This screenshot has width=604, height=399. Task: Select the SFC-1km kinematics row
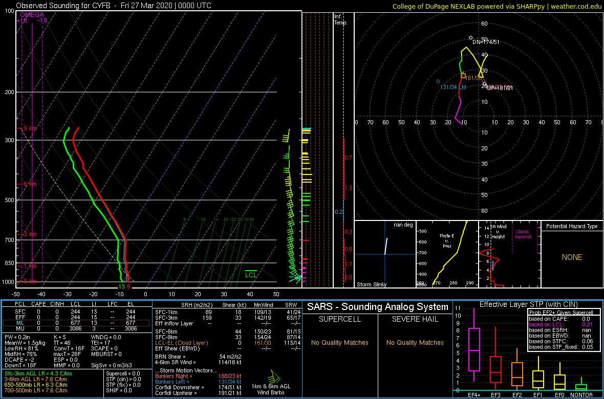coord(228,313)
